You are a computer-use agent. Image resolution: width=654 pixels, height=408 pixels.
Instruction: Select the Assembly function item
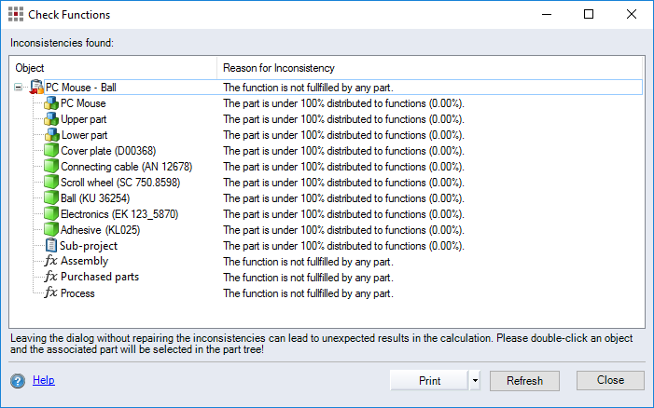[x=85, y=261]
